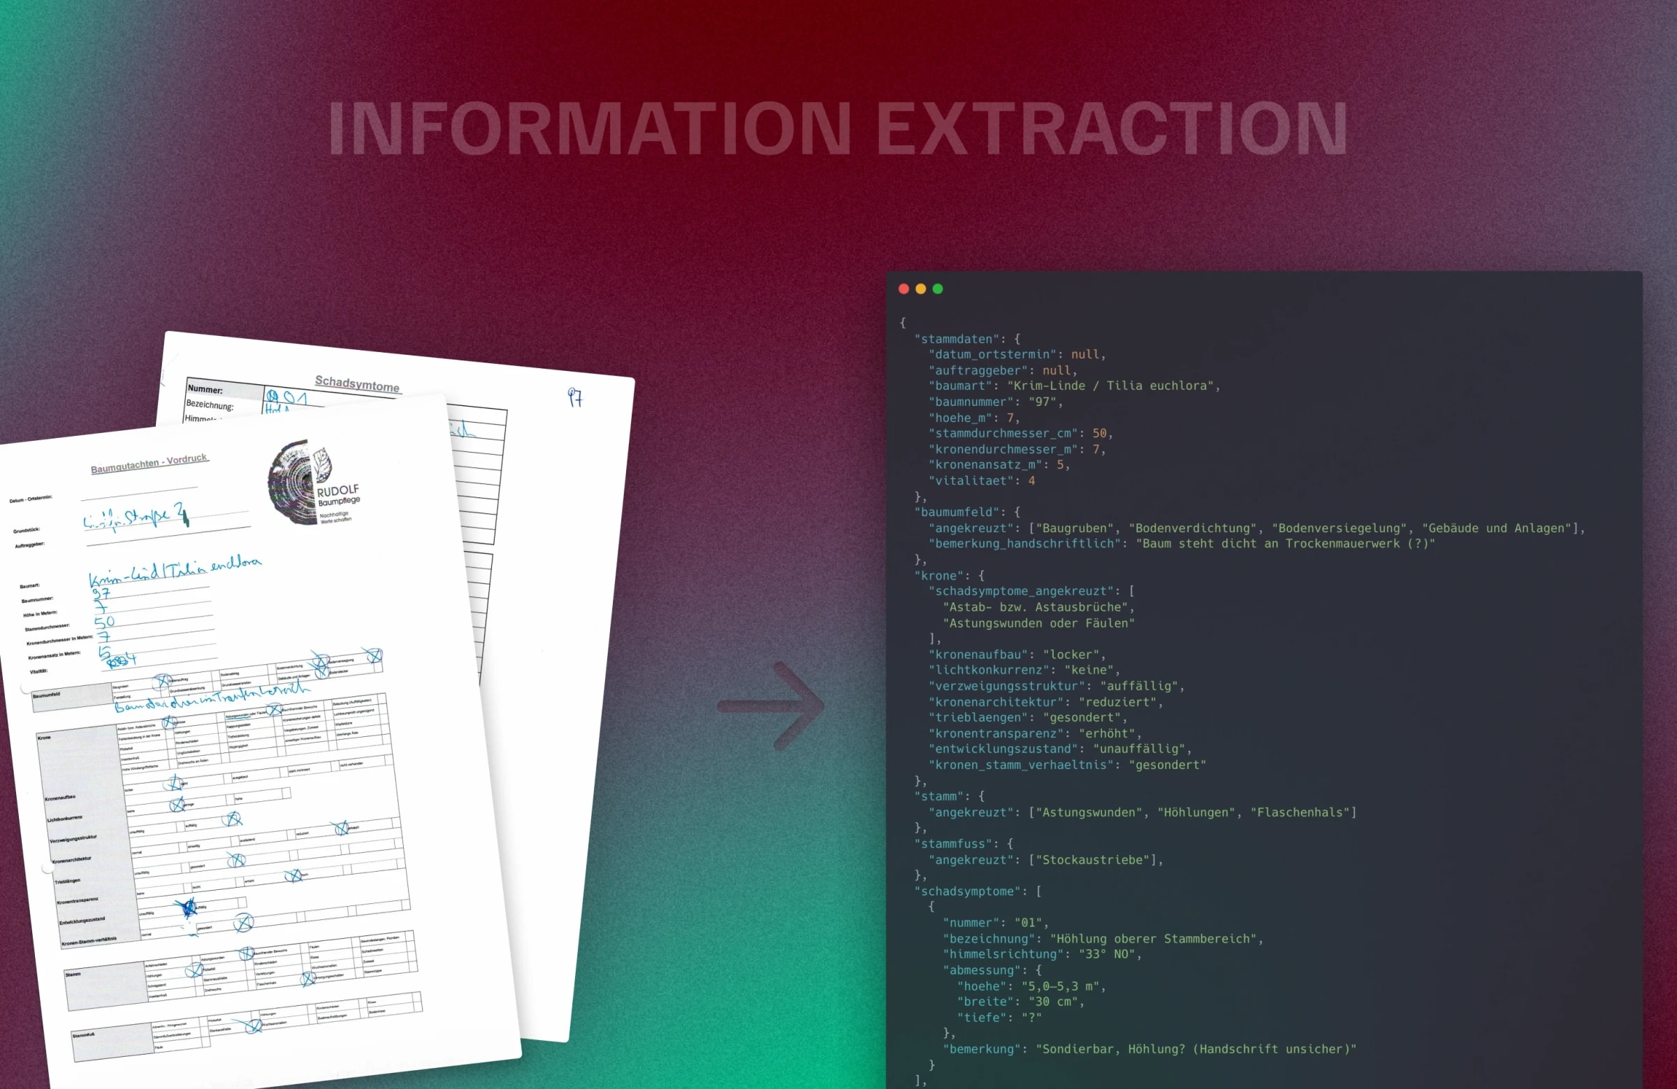Click the "kronenarchitektur": "reduziert" line
Viewport: 1677px width, 1089px height.
click(x=1045, y=702)
